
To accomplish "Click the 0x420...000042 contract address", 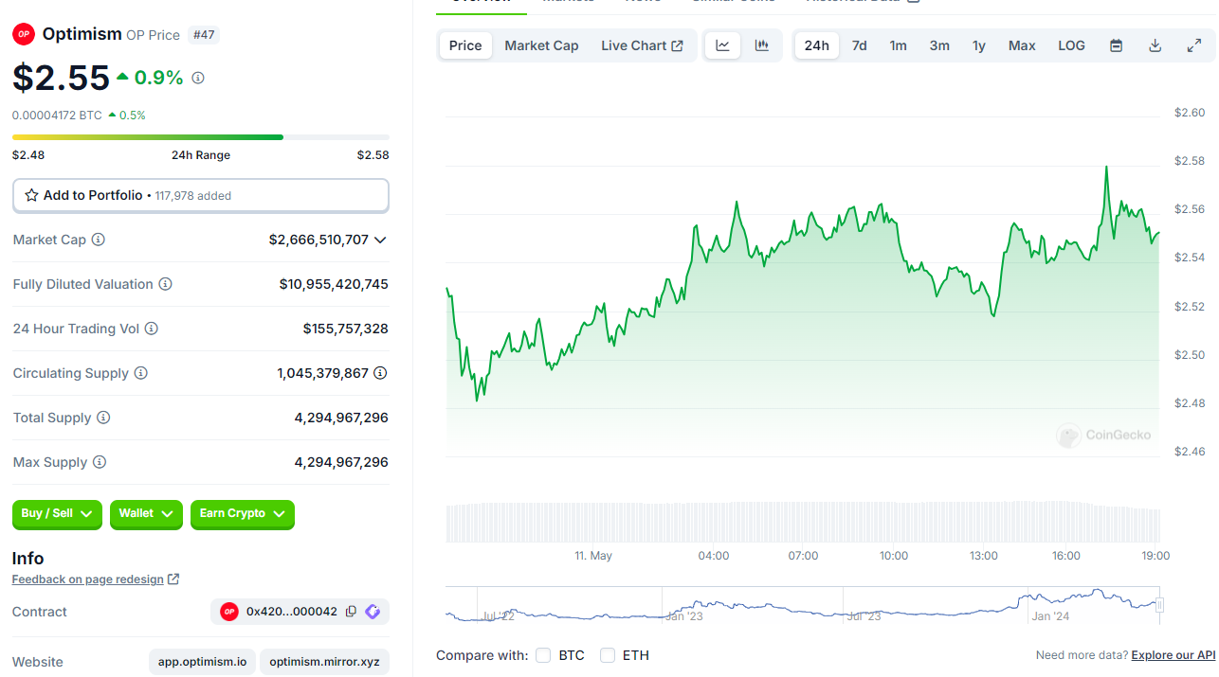I will (292, 612).
